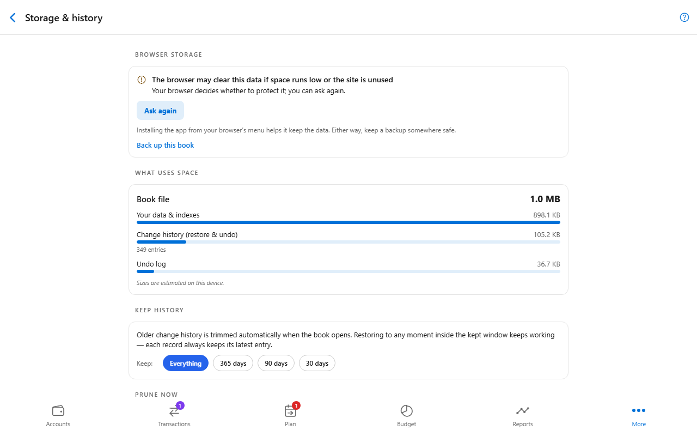Click the Ask again button
Viewport: 697px width, 436px height.
click(160, 111)
